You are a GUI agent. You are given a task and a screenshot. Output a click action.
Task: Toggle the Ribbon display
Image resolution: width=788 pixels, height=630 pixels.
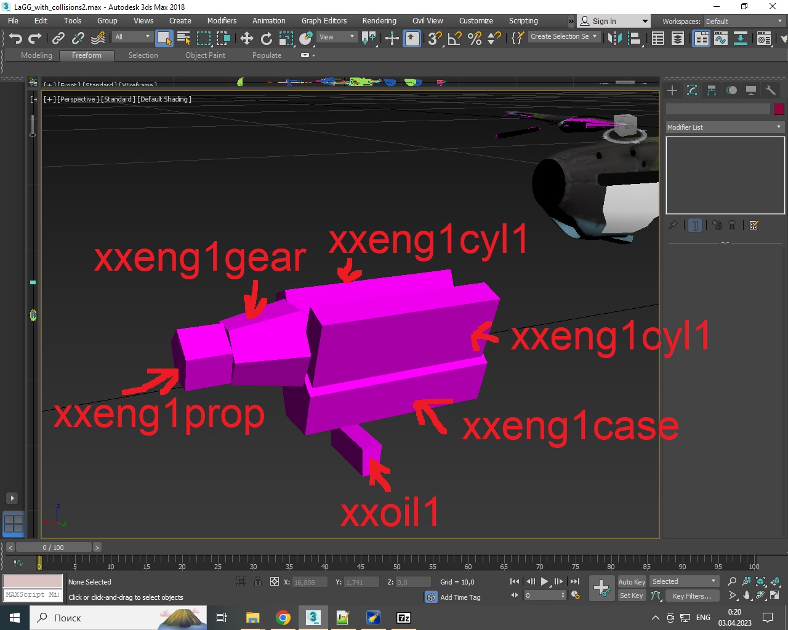[701, 38]
